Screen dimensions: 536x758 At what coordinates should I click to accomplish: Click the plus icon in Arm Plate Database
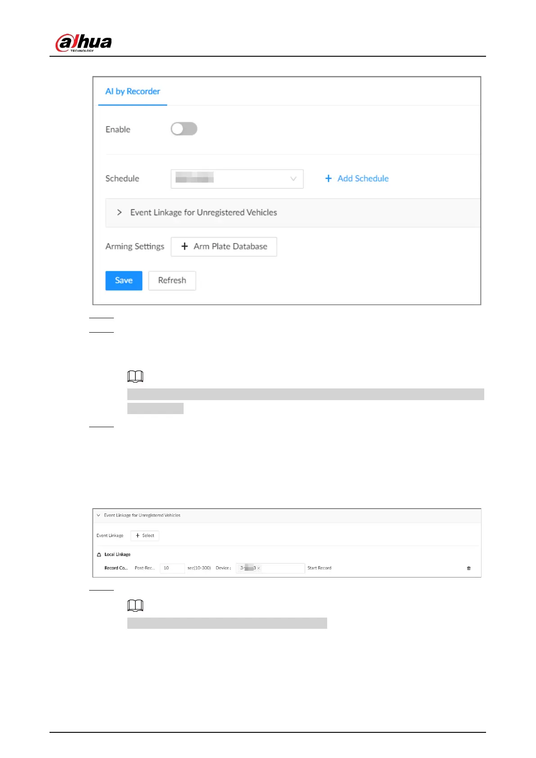click(x=185, y=246)
